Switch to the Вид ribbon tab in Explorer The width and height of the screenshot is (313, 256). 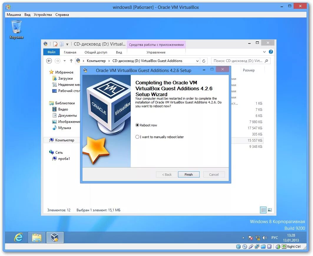(x=119, y=52)
